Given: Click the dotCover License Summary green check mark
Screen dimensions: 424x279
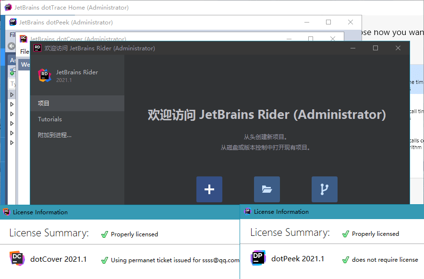Looking at the screenshot, I should point(105,234).
